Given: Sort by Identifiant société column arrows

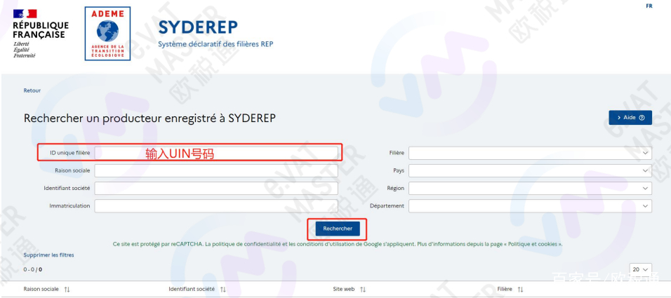Looking at the screenshot, I should [x=223, y=290].
